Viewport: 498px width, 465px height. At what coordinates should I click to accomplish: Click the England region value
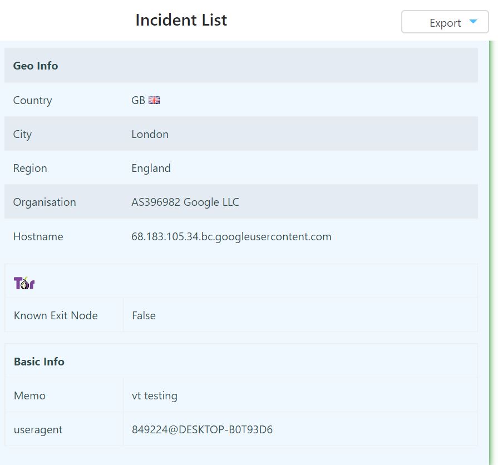[x=151, y=168]
